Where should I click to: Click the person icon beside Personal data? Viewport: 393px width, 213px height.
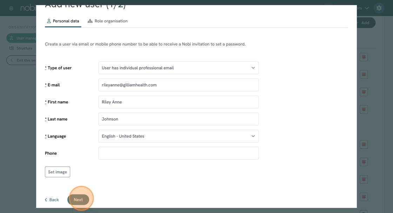click(49, 21)
